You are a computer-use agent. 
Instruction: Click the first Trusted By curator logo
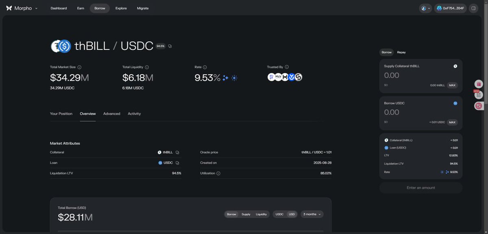tap(271, 77)
